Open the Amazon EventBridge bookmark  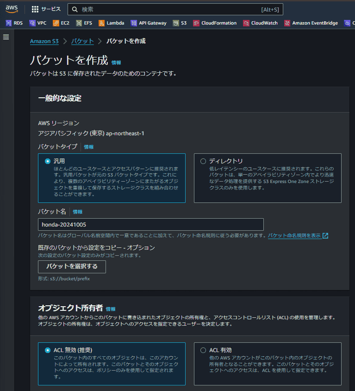311,23
